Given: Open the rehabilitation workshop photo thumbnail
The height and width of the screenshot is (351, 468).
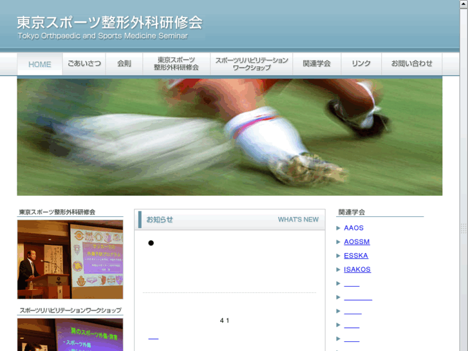Looking at the screenshot, I should pyautogui.click(x=70, y=334).
